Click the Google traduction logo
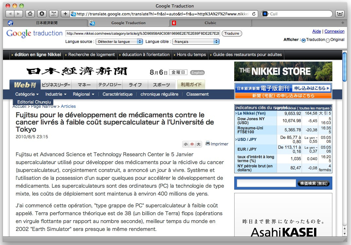The image size is (351, 245). pos(34,33)
